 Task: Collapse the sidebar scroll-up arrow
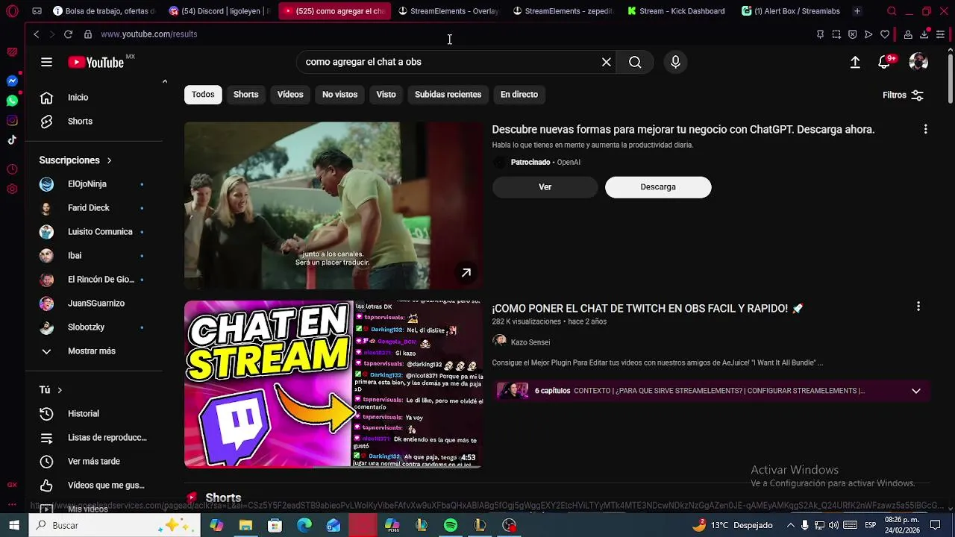[165, 81]
